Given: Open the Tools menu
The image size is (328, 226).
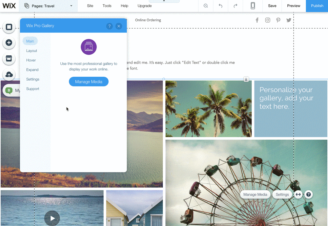Looking at the screenshot, I should (107, 6).
